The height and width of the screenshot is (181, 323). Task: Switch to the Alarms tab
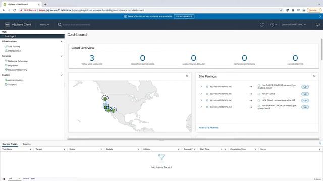[x=27, y=144]
